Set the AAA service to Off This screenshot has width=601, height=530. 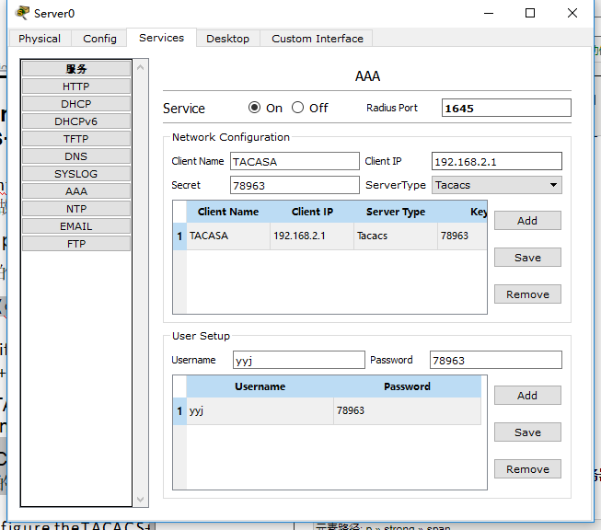pos(298,108)
